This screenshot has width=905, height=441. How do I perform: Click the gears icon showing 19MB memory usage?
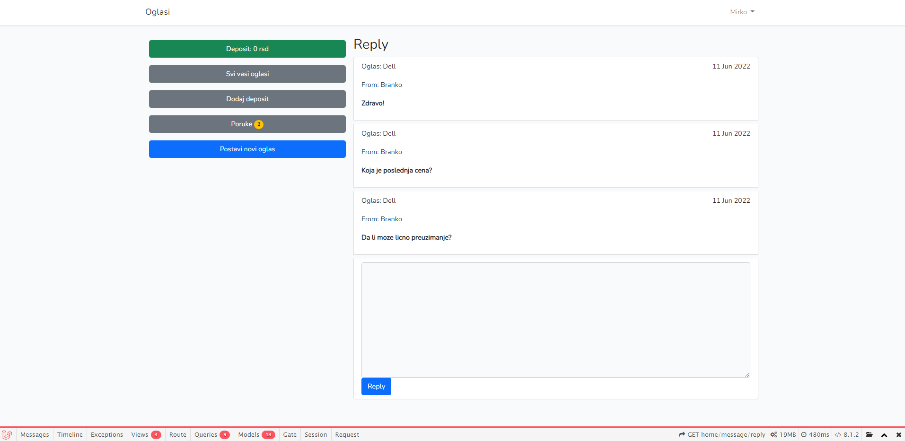[774, 434]
